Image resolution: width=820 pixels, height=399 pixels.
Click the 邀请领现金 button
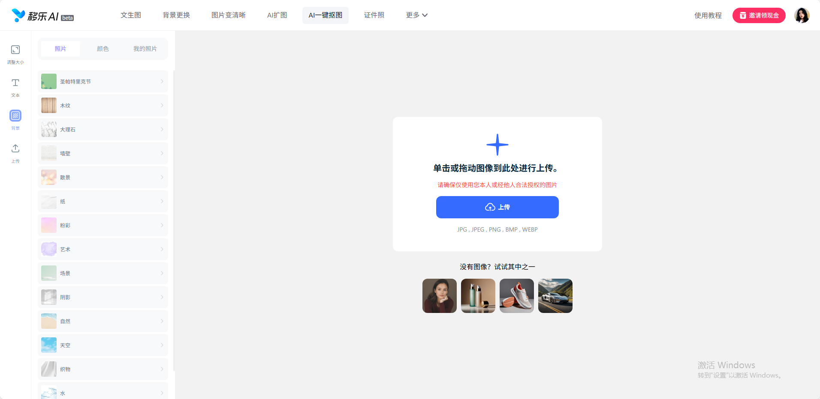pyautogui.click(x=759, y=15)
